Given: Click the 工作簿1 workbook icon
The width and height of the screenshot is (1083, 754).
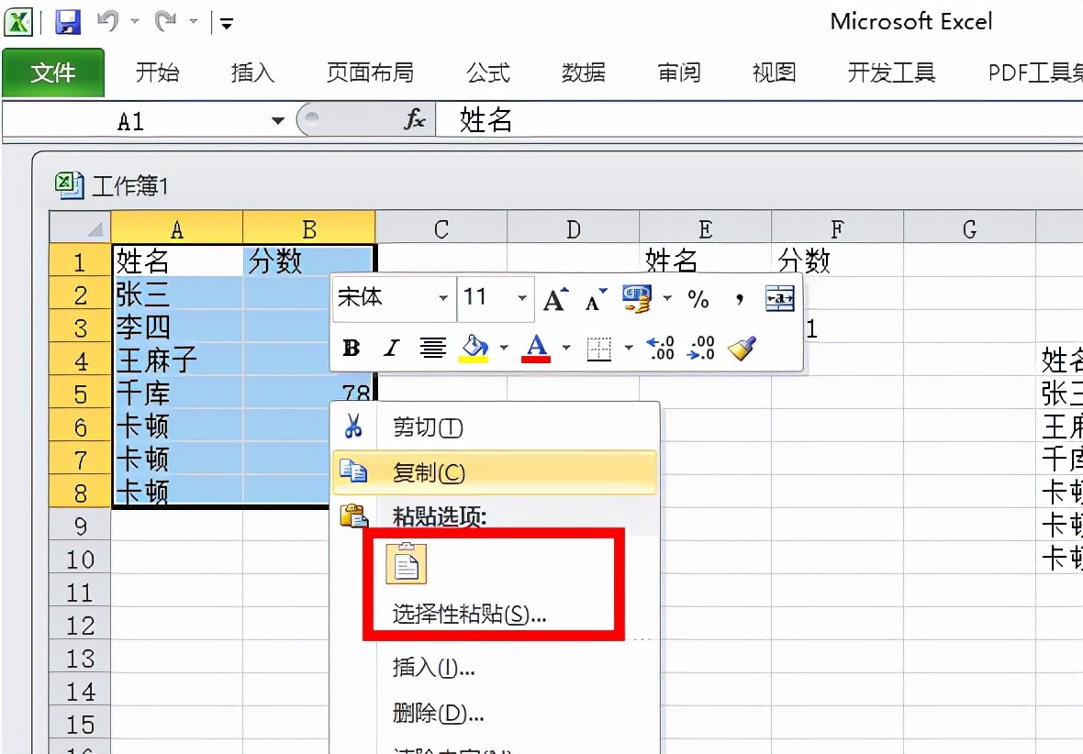Looking at the screenshot, I should point(69,185).
